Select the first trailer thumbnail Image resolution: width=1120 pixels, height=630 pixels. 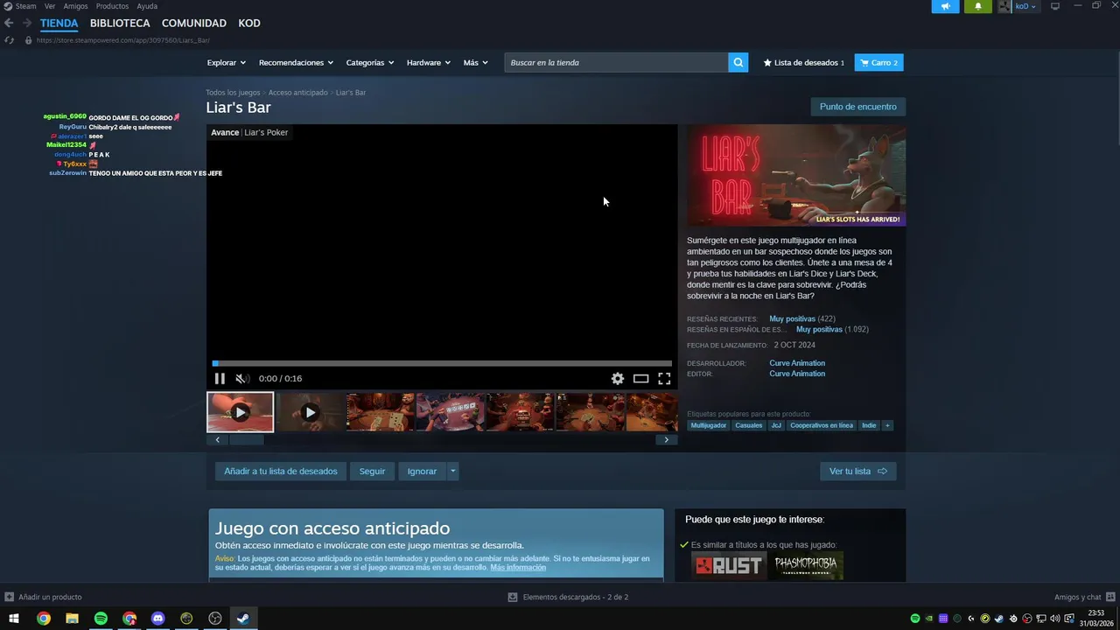(240, 412)
